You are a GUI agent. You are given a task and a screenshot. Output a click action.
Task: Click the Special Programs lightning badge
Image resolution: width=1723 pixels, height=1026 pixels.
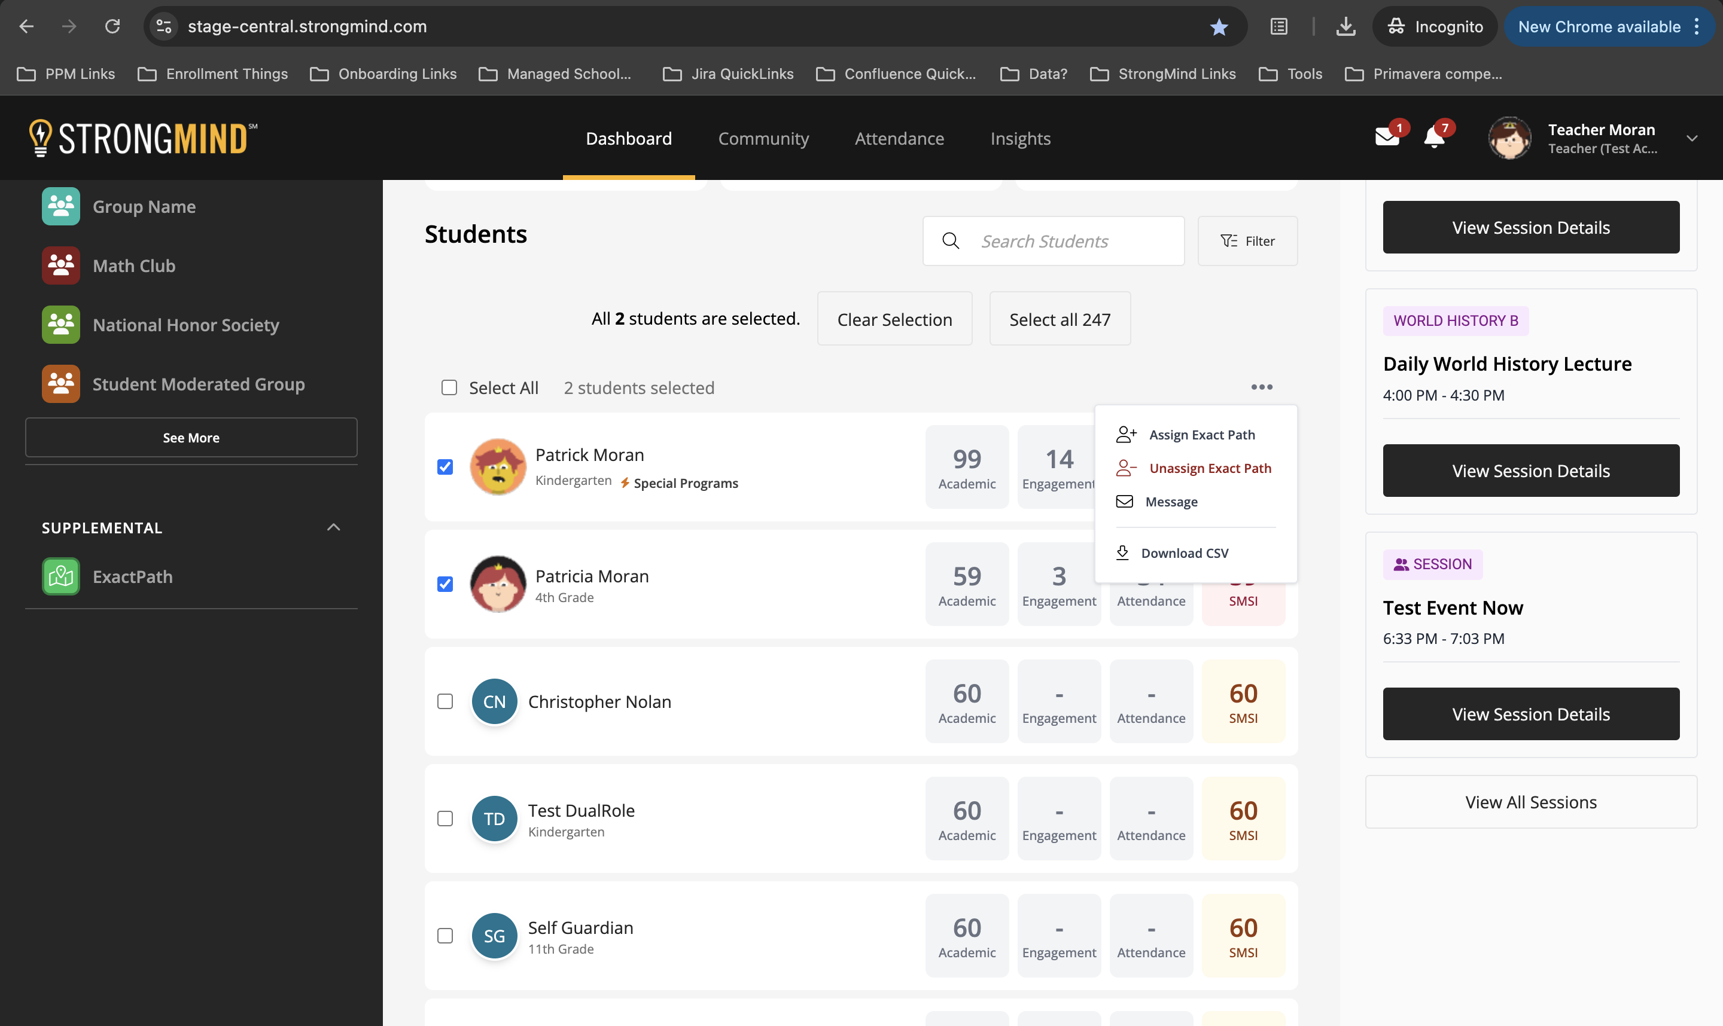click(679, 483)
